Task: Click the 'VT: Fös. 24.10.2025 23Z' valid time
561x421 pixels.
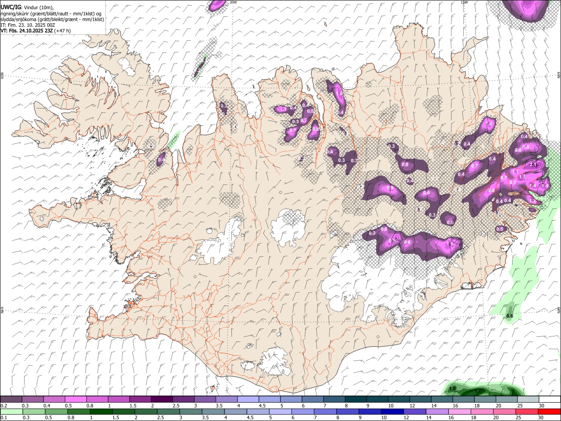Action: 28,31
